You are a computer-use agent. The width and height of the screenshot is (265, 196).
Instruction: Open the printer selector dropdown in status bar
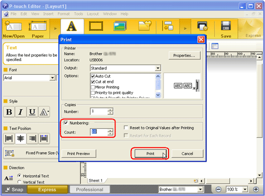pyautogui.click(x=200, y=190)
